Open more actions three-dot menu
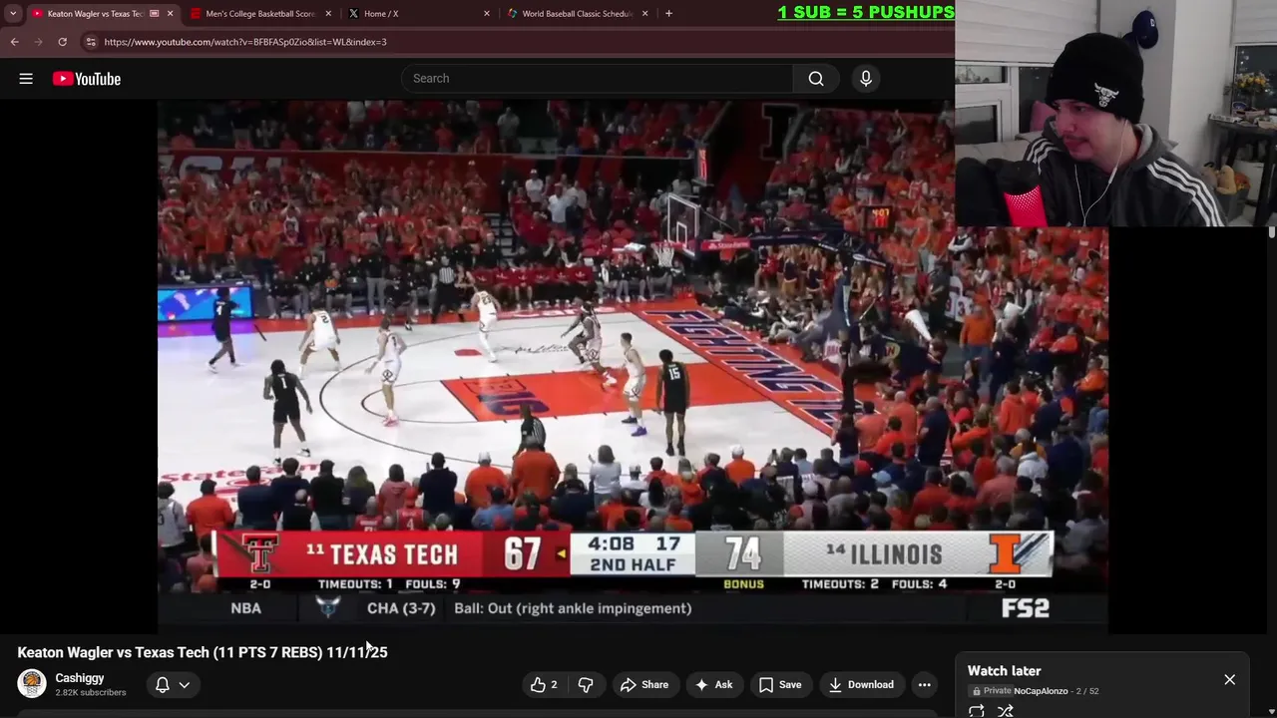The image size is (1277, 718). tap(925, 685)
